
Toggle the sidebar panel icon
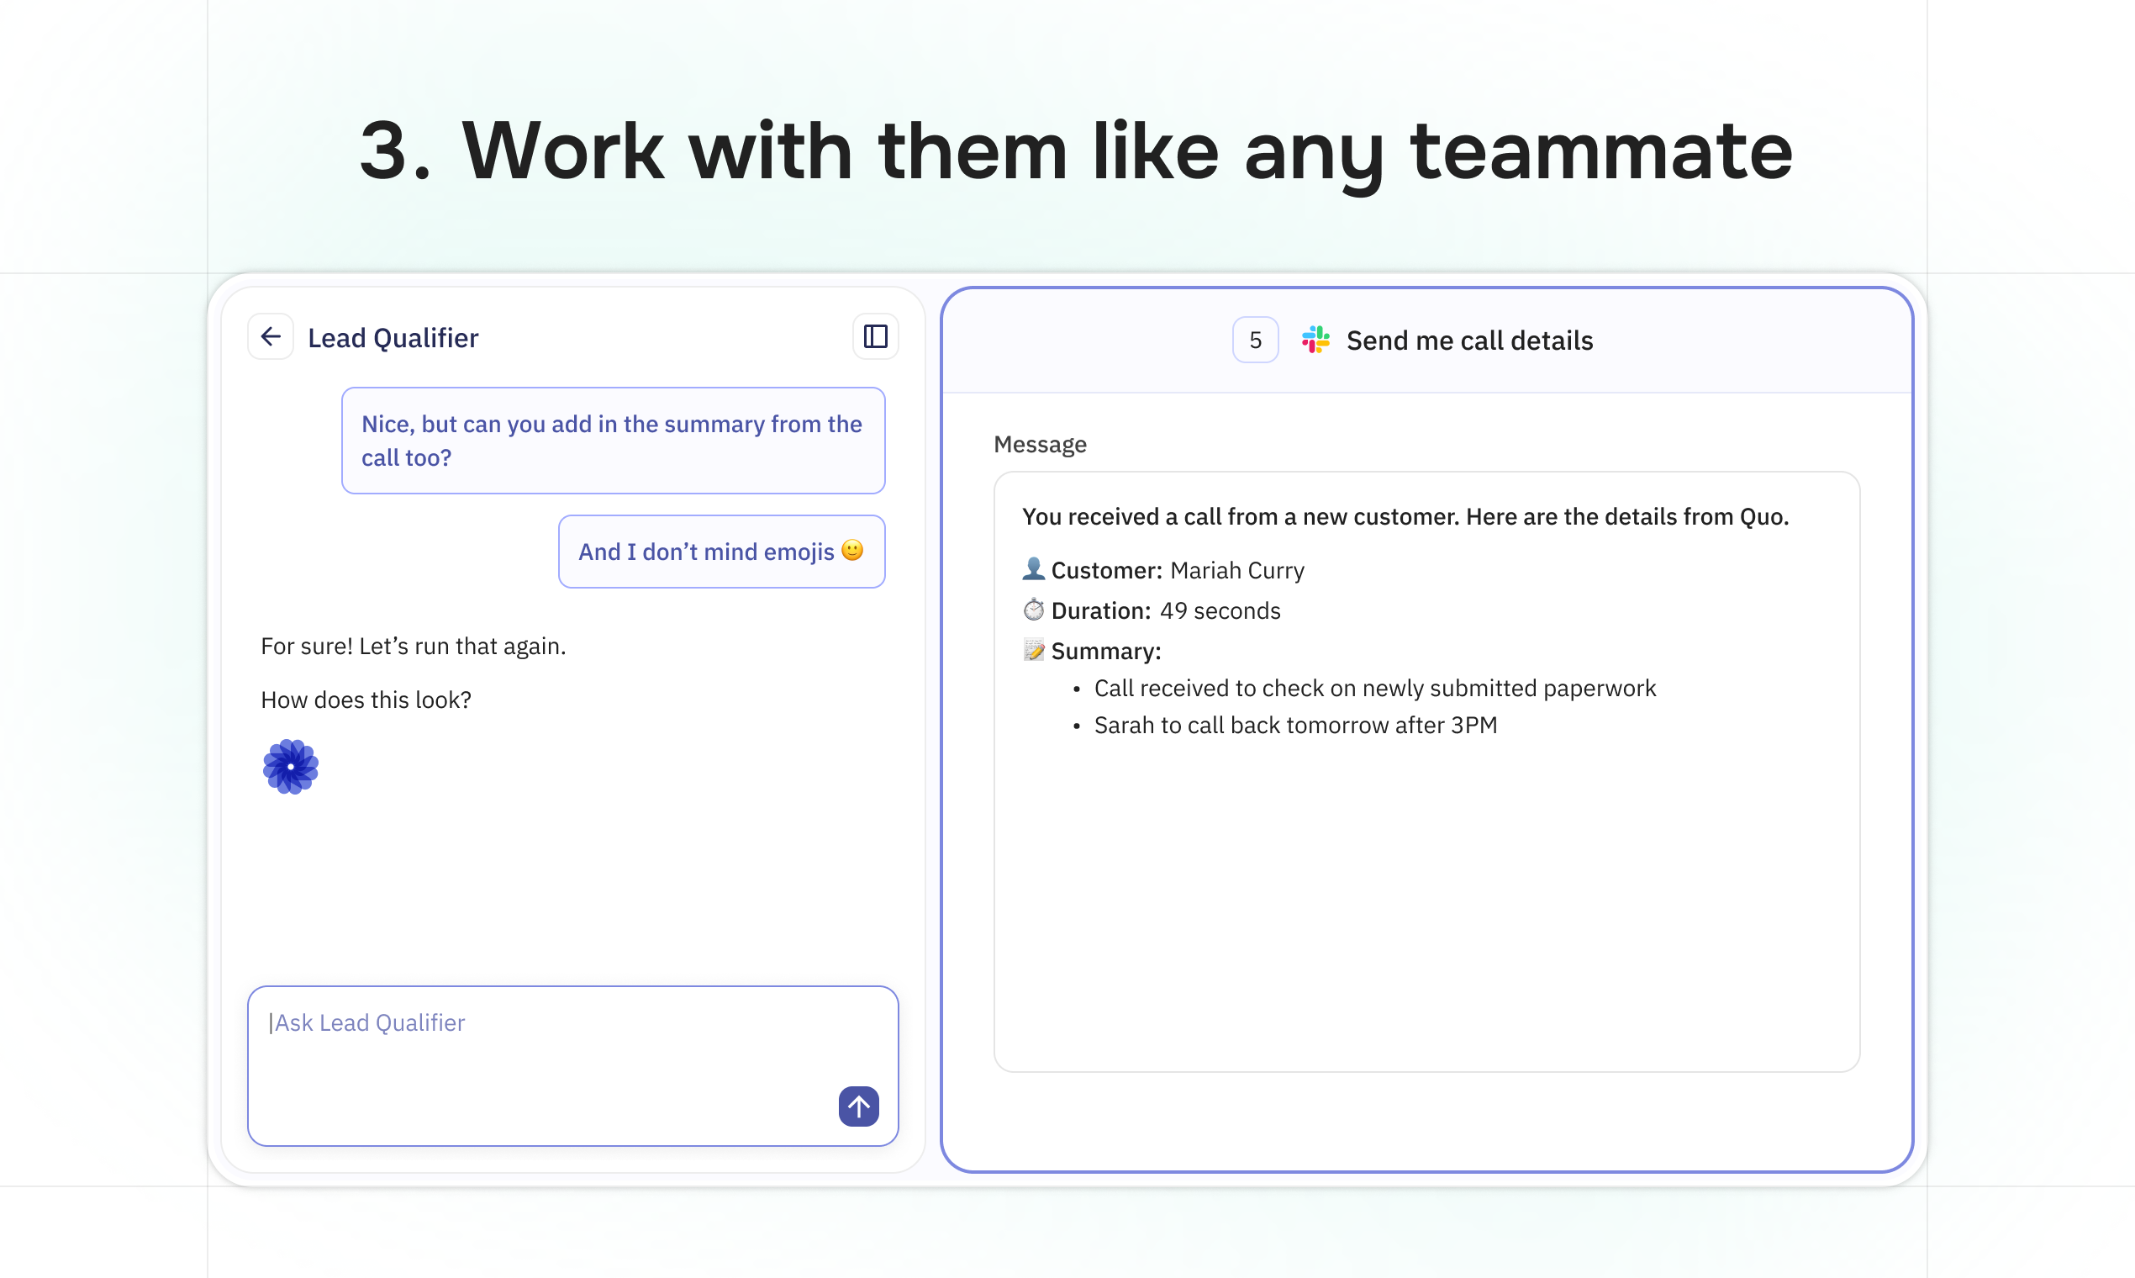point(876,336)
